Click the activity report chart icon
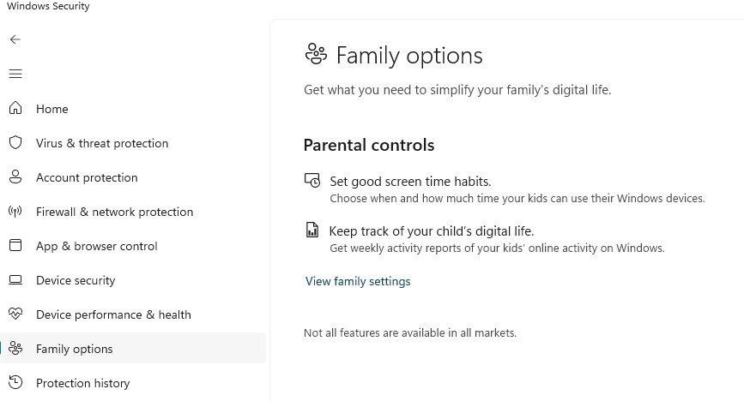 tap(312, 230)
